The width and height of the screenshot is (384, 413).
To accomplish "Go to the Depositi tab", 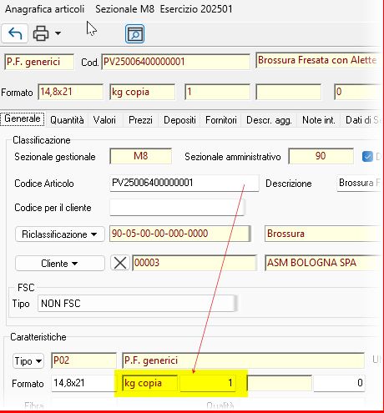I will 179,120.
